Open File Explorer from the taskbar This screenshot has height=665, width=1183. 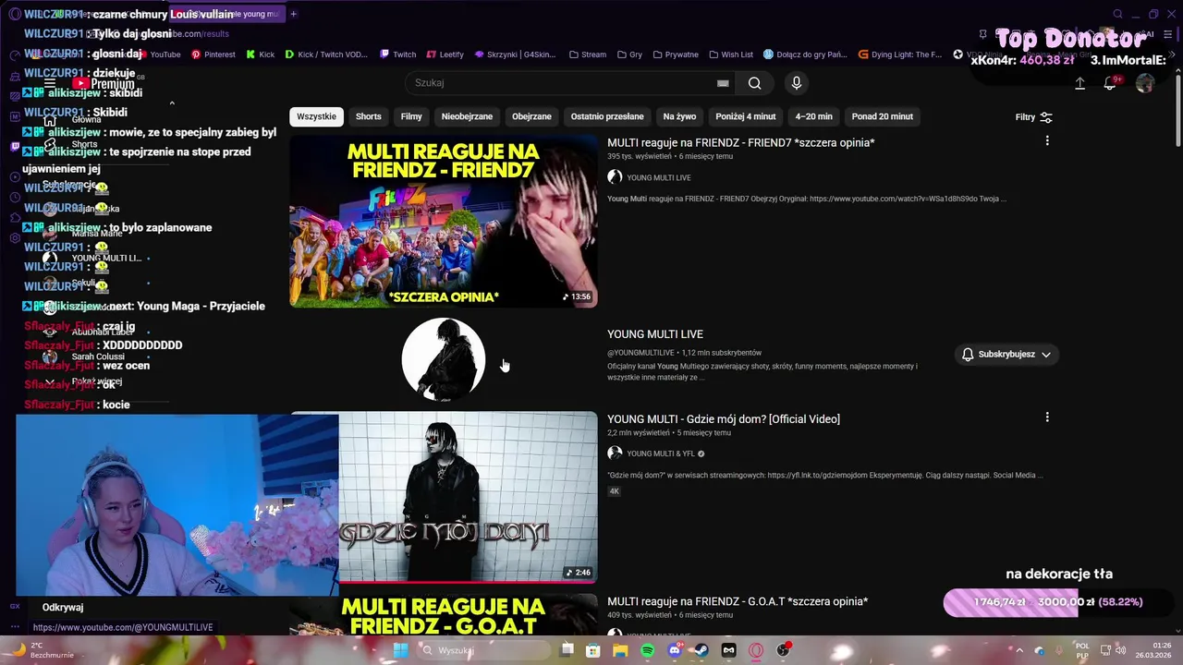tap(620, 650)
